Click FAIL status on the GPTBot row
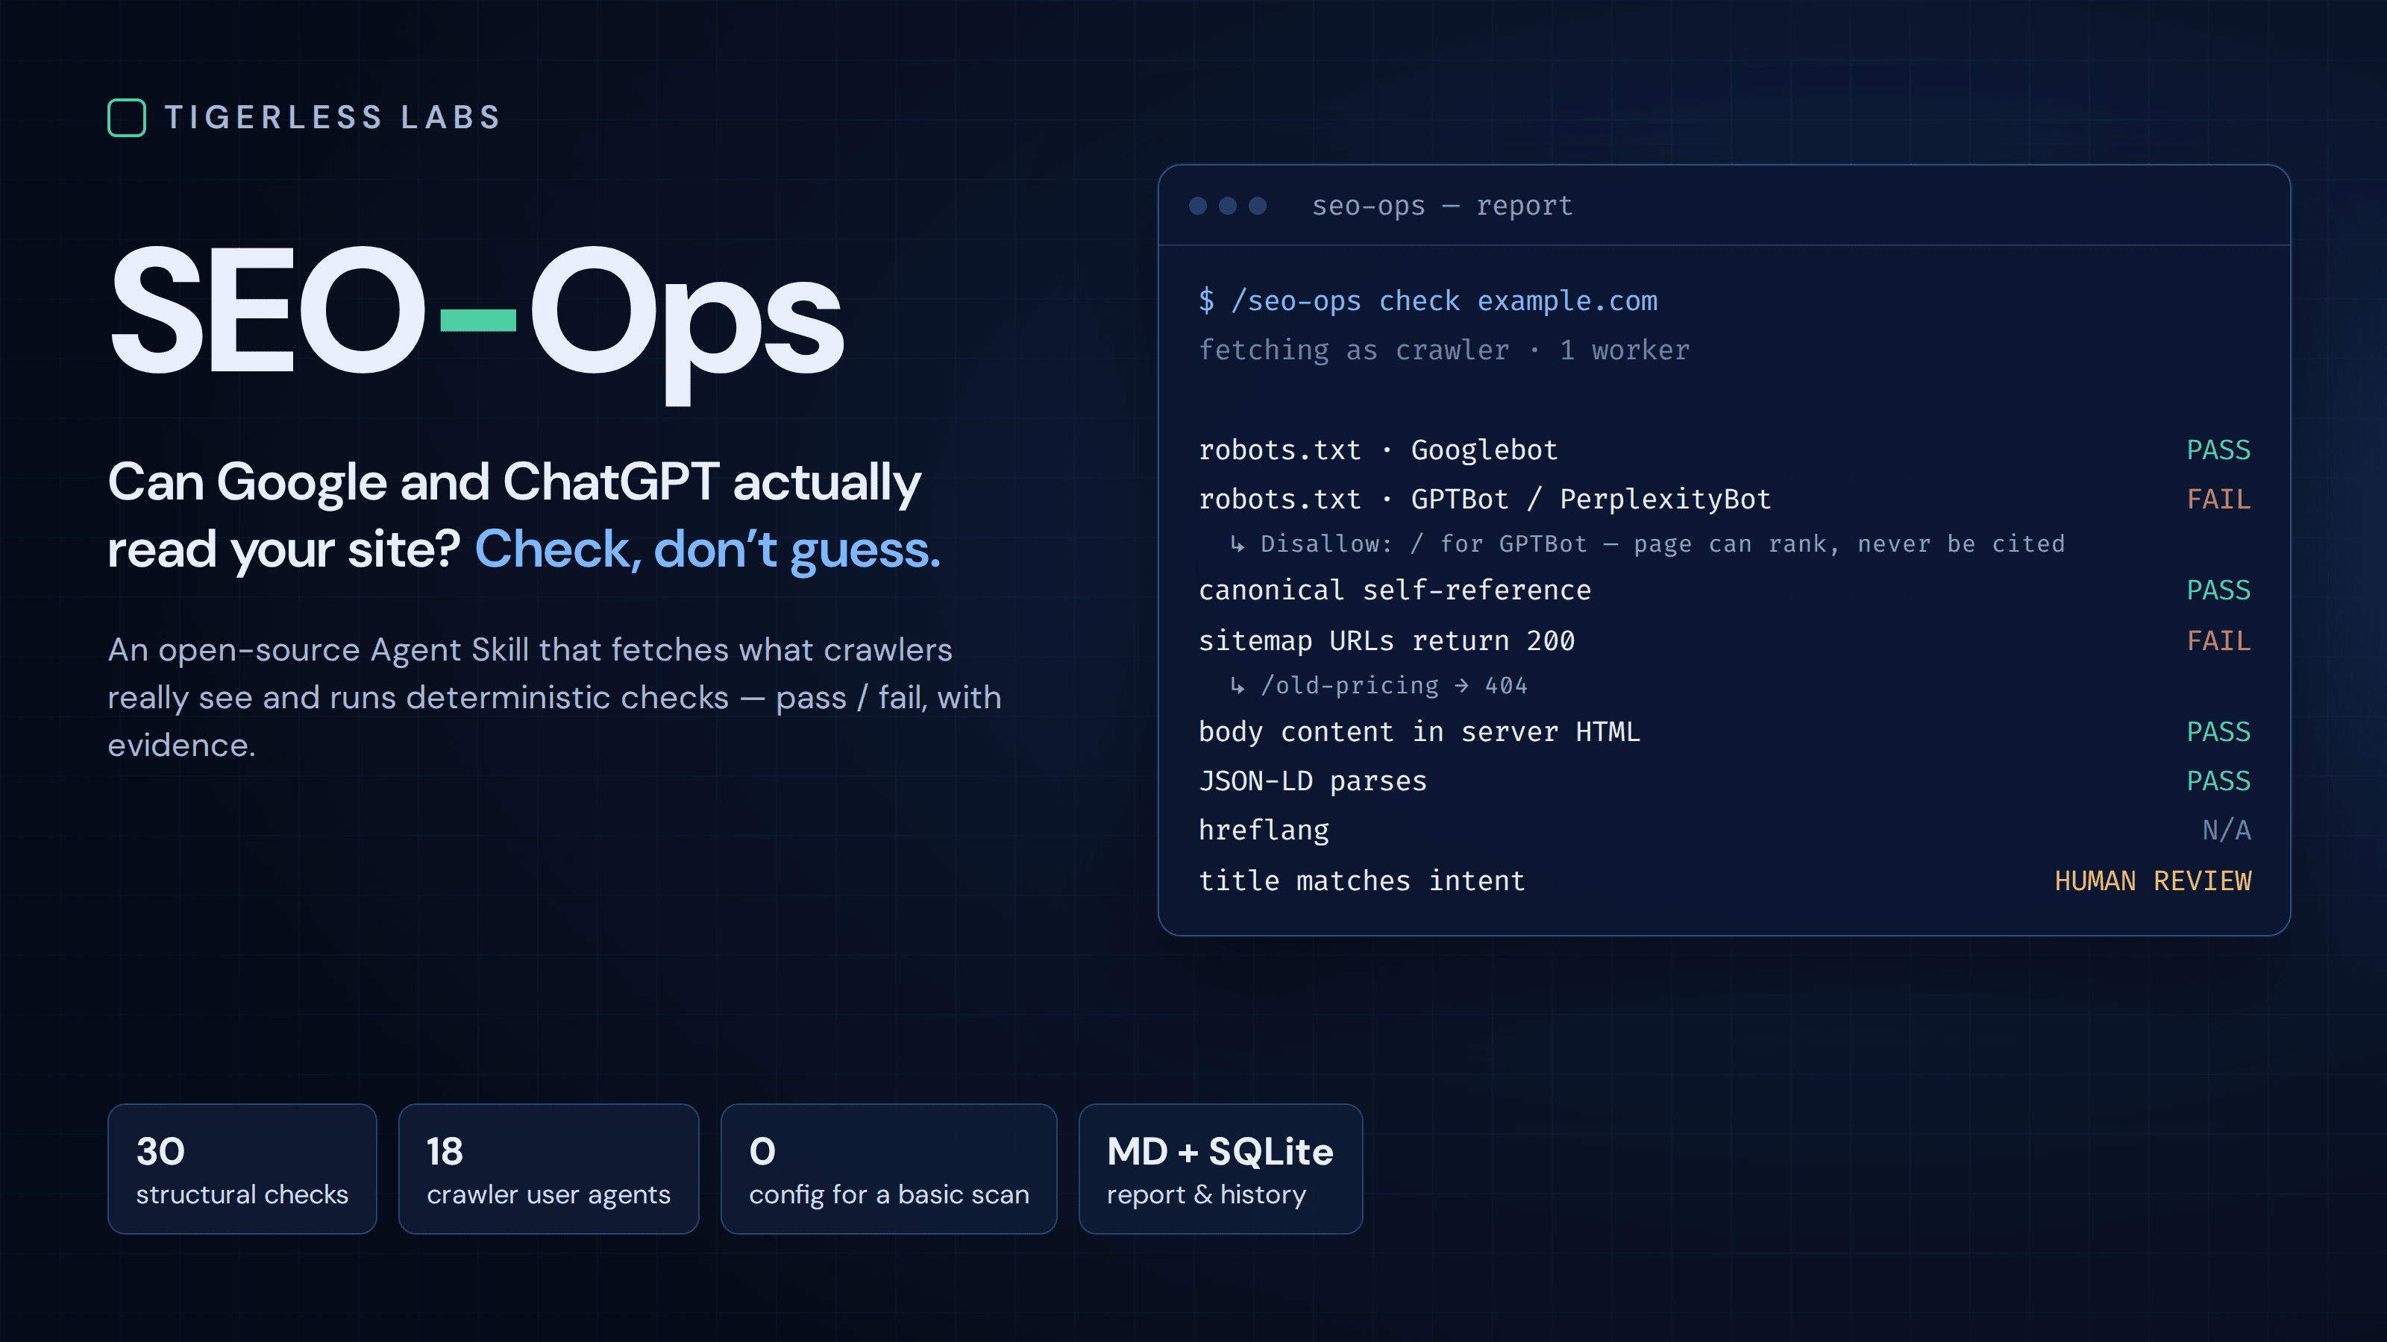Screen dimensions: 2387x1342 (x=2218, y=500)
